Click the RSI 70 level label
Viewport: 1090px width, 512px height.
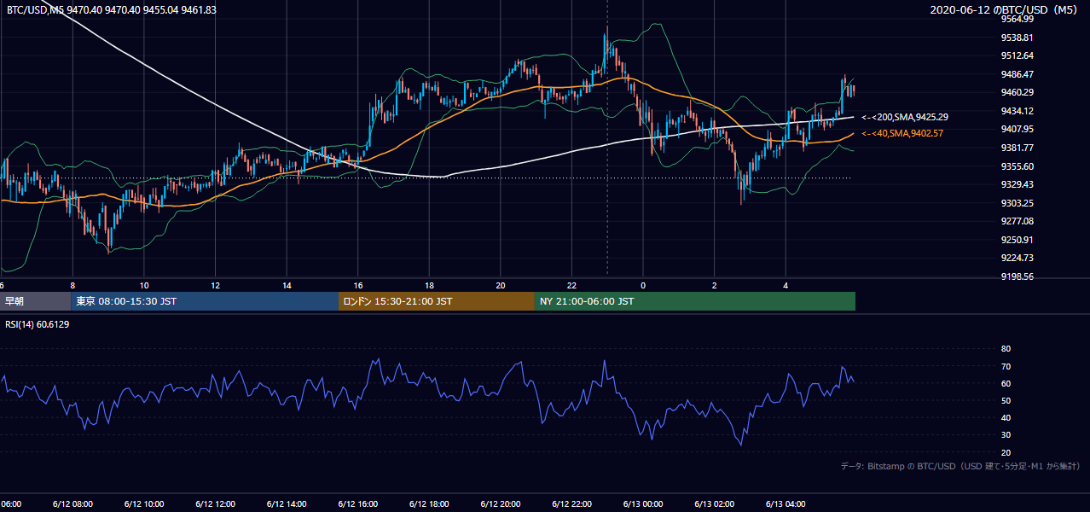click(x=1006, y=366)
